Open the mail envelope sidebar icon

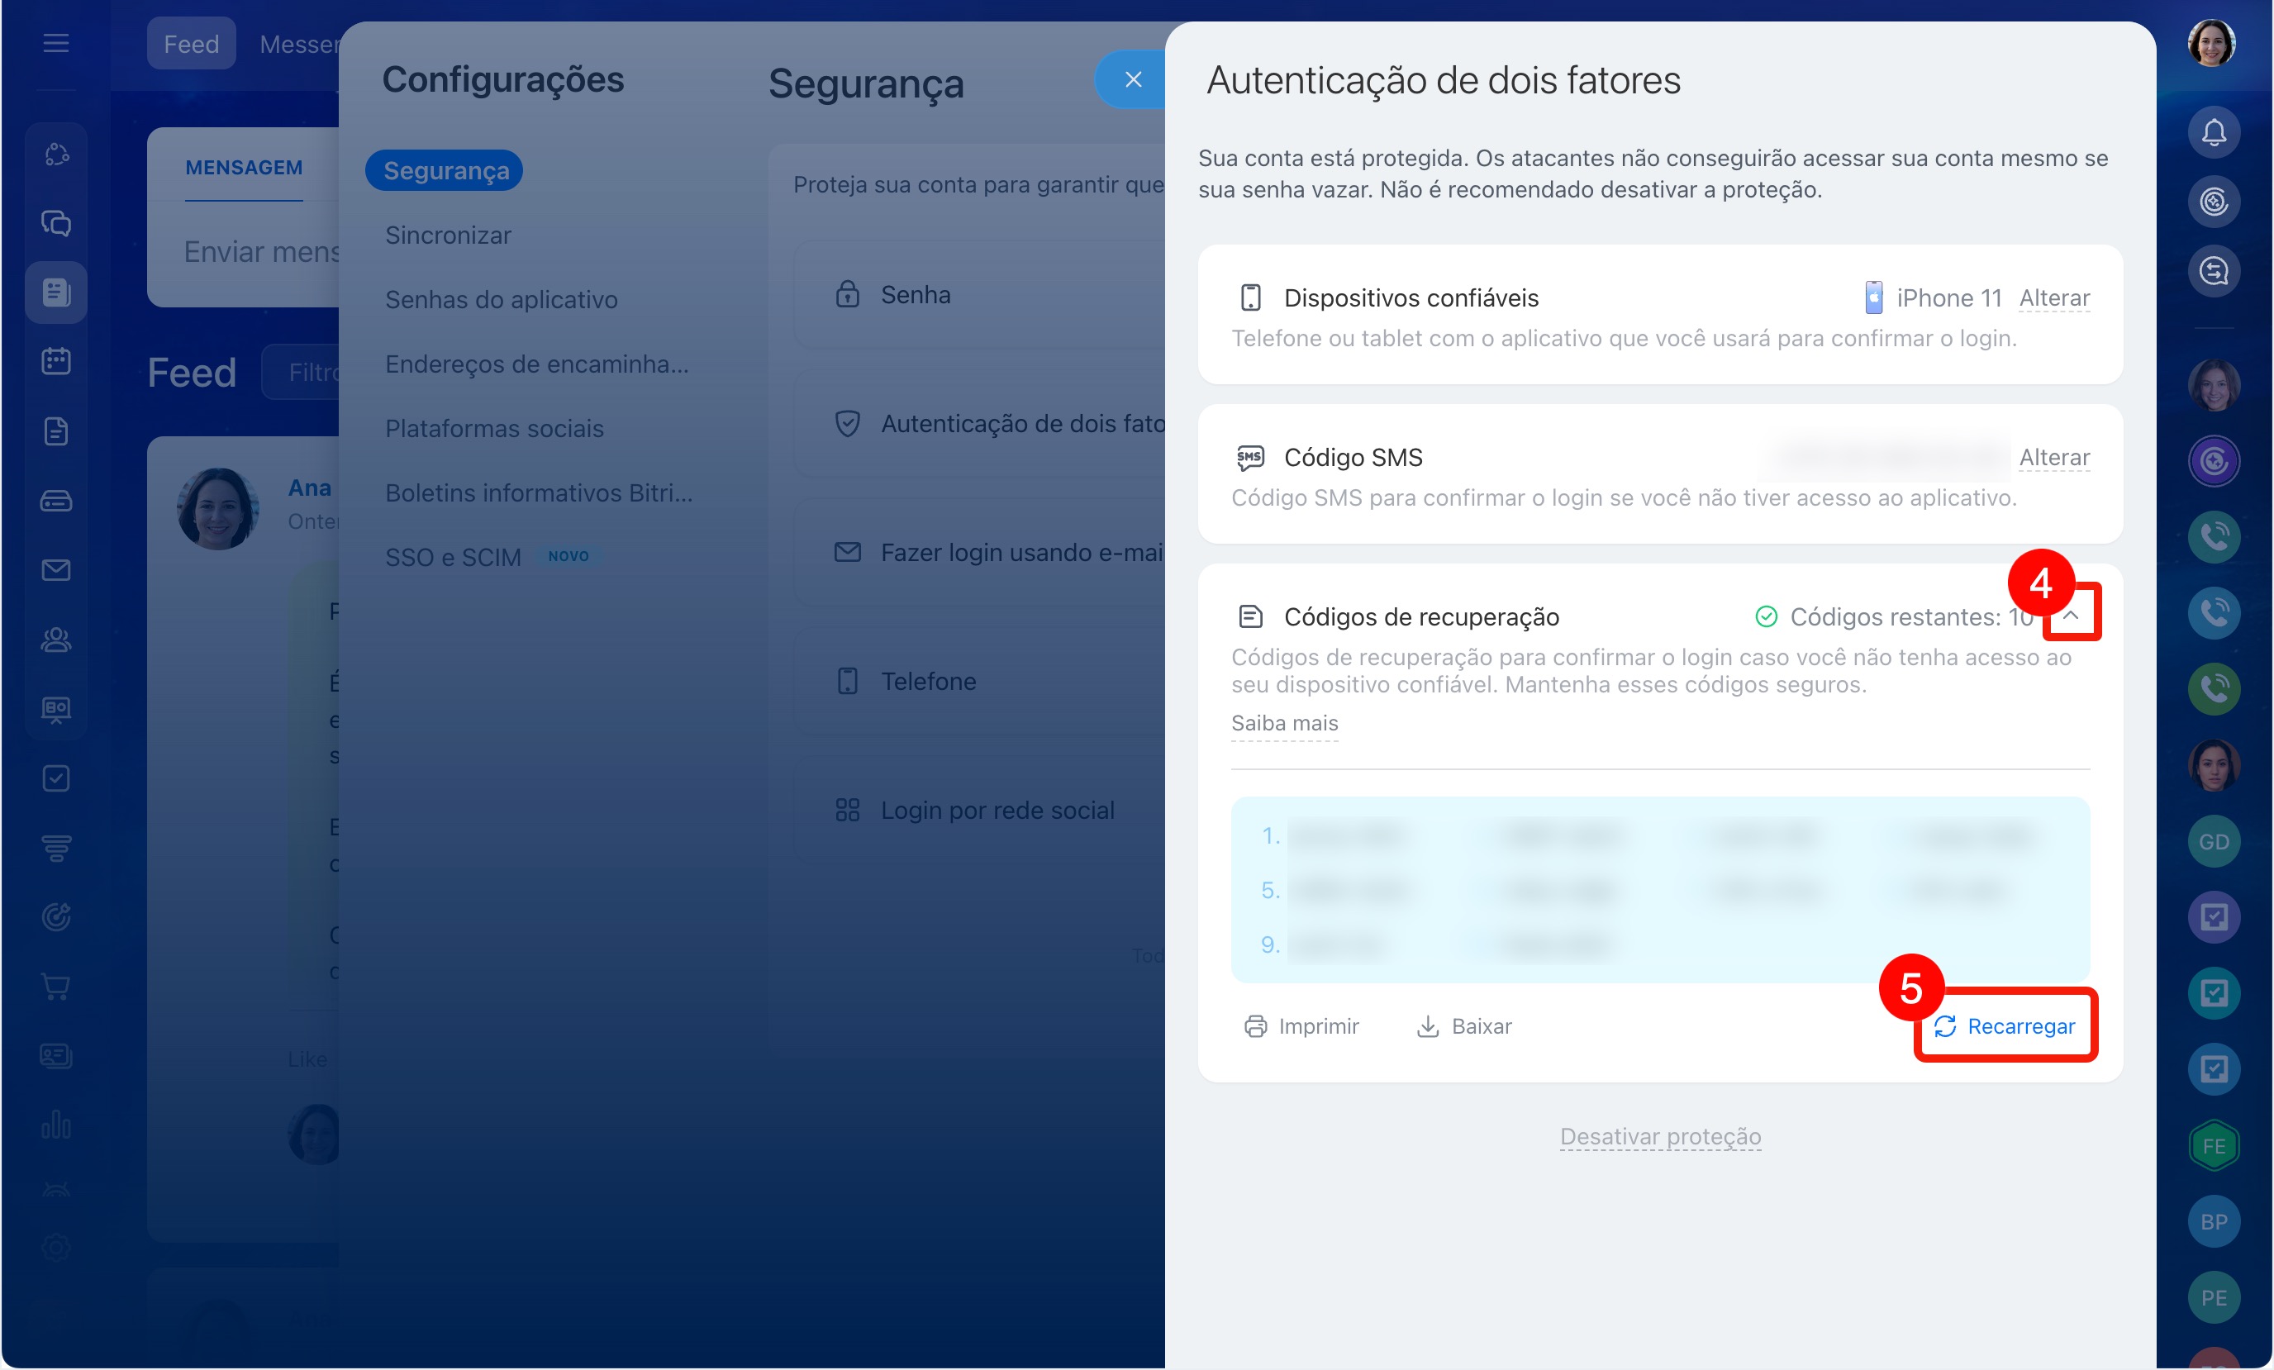56,569
